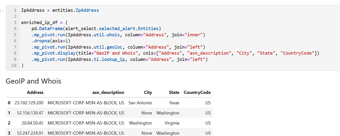340x136 pixels.
Task: Select address cell 52.156.139.47
Action: [30, 113]
